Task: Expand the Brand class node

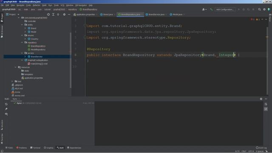Action: [25, 28]
